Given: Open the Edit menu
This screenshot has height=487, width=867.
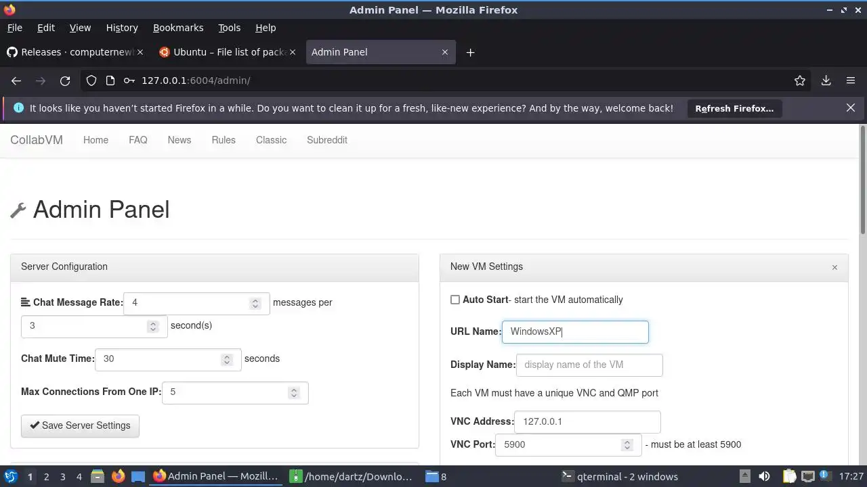Looking at the screenshot, I should coord(46,28).
